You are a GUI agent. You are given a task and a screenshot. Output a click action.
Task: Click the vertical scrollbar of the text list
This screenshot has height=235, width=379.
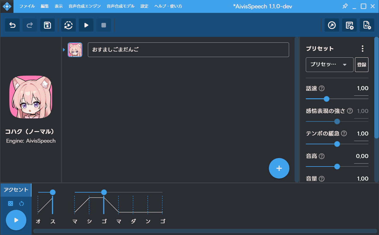pyautogui.click(x=297, y=109)
